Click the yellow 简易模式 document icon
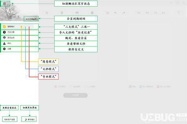 (x=4, y=26)
